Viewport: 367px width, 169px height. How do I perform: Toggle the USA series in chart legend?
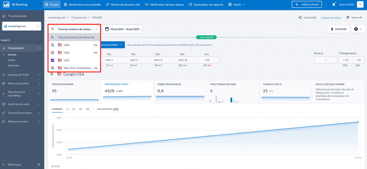[56, 167]
